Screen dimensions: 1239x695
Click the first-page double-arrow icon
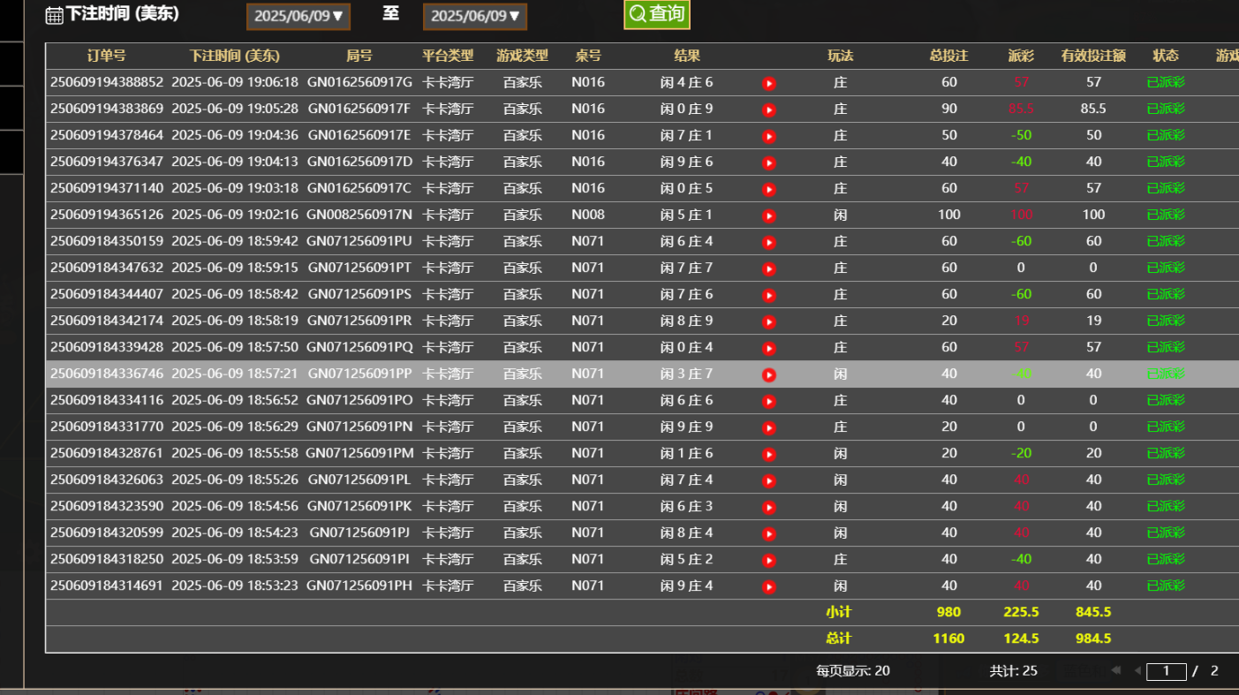[x=1116, y=671]
